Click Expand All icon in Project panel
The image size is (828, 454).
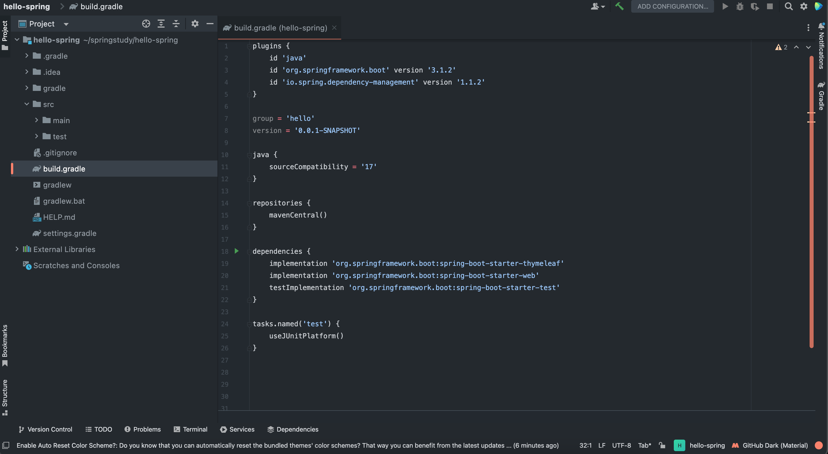pyautogui.click(x=161, y=24)
